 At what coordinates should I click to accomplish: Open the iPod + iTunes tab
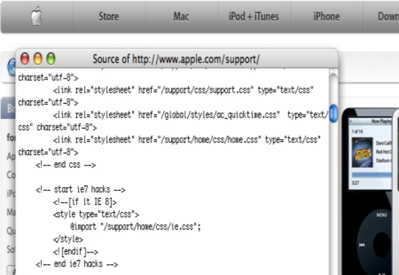click(254, 17)
